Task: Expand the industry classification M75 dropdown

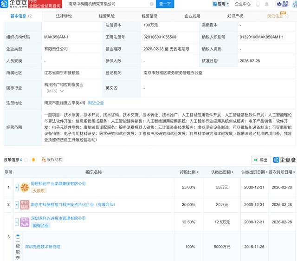Action: (x=61, y=91)
